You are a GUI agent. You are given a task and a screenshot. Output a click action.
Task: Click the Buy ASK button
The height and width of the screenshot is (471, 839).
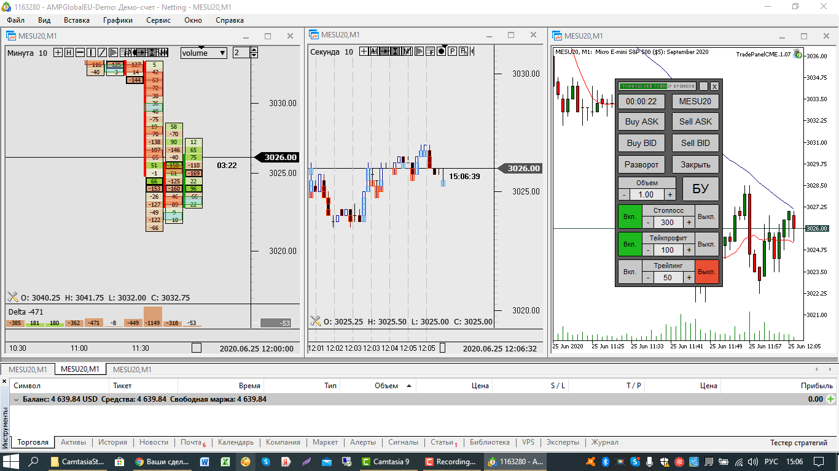pyautogui.click(x=641, y=121)
